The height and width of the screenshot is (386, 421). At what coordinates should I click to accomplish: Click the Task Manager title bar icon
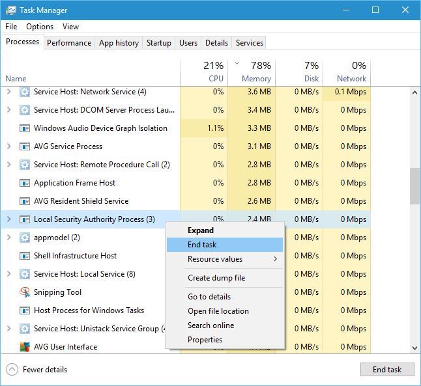click(10, 10)
